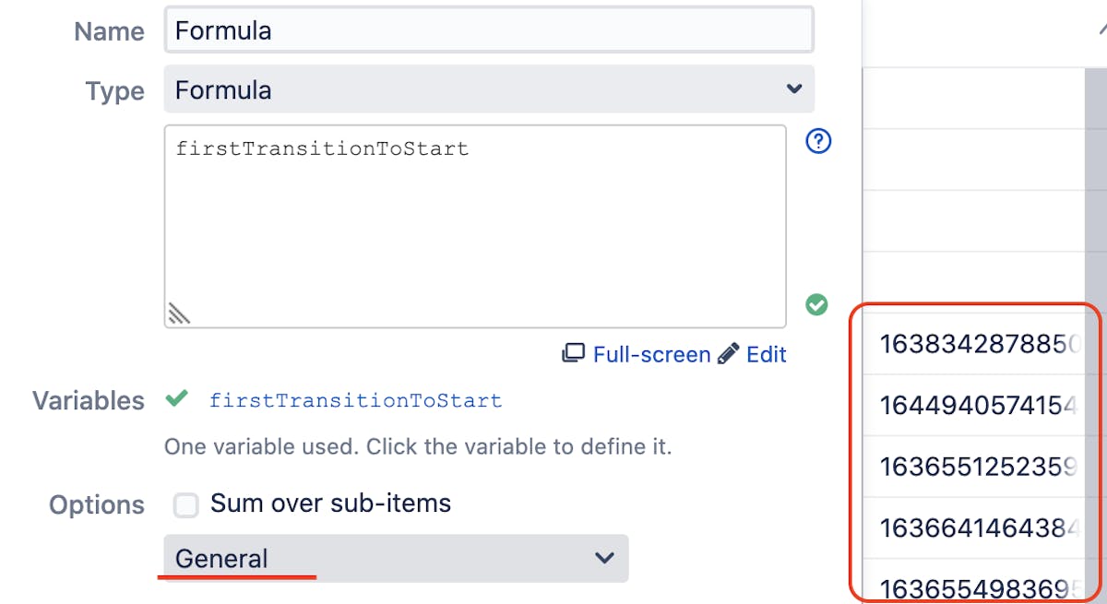Click the green validation checkmark beside the editor

815,304
